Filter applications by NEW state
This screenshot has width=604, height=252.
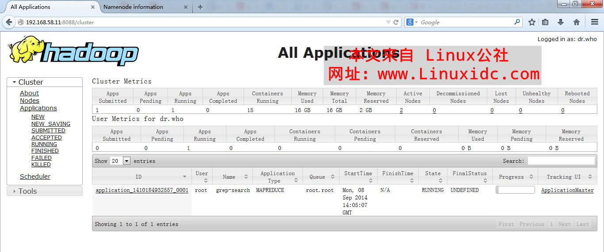click(38, 117)
